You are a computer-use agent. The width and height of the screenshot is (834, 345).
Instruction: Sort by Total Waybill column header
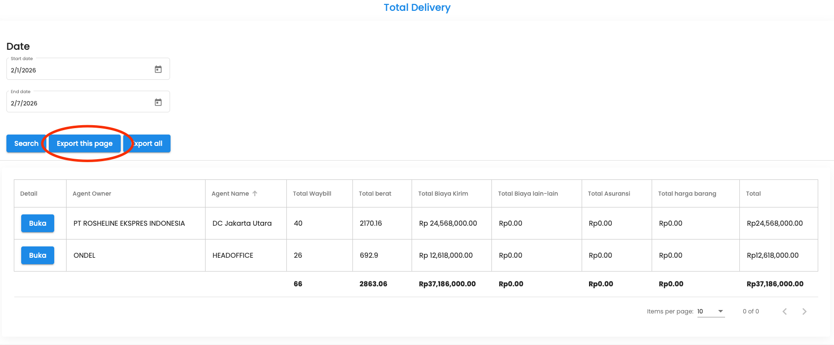click(x=312, y=194)
